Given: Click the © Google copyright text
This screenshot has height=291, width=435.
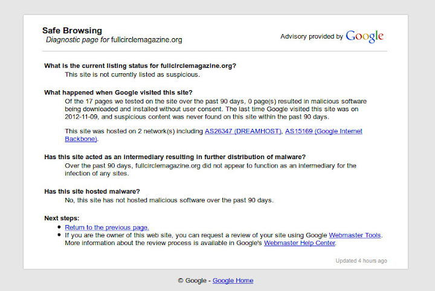Looking at the screenshot, I should (192, 281).
